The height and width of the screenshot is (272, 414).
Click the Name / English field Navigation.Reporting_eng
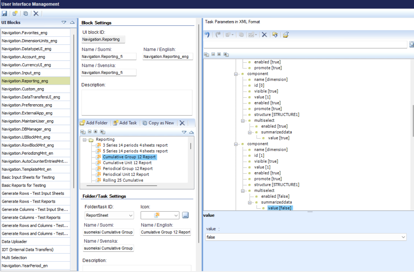pos(168,56)
